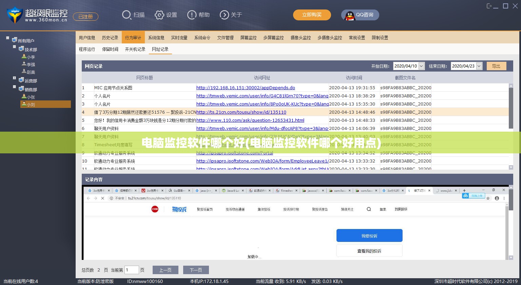Open the 开始日期 date dropdown
Image resolution: width=521 pixels, height=285 pixels.
pyautogui.click(x=422, y=66)
